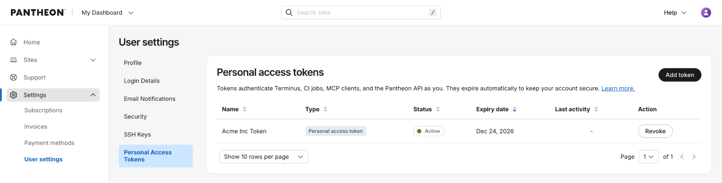Click the Acme Inc Token name
The image size is (722, 183).
(x=244, y=131)
